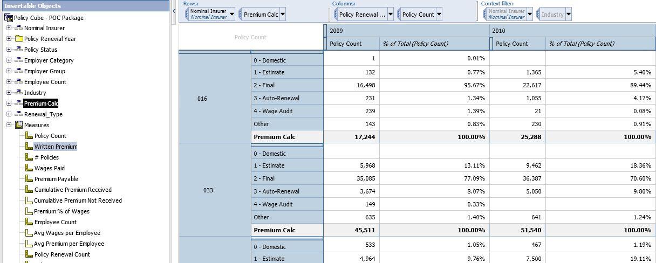
Task: Click the Policy Status dimension icon
Action: point(19,50)
